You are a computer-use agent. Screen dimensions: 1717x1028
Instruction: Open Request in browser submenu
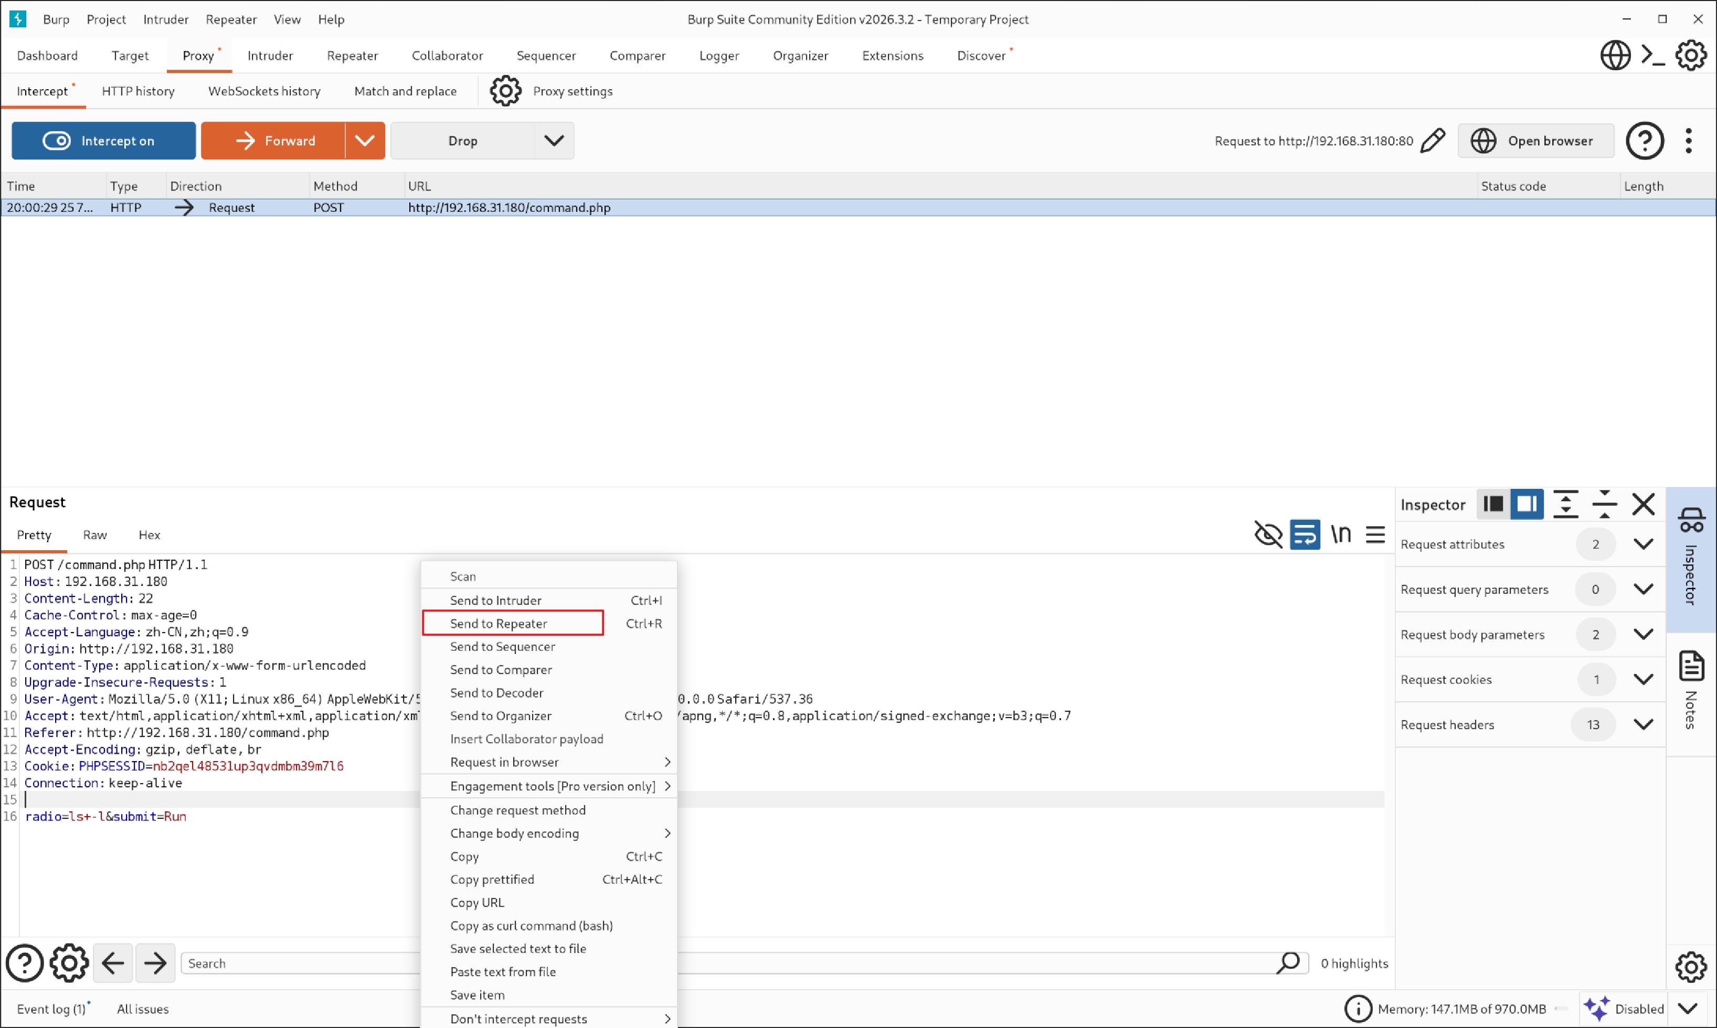(x=549, y=762)
